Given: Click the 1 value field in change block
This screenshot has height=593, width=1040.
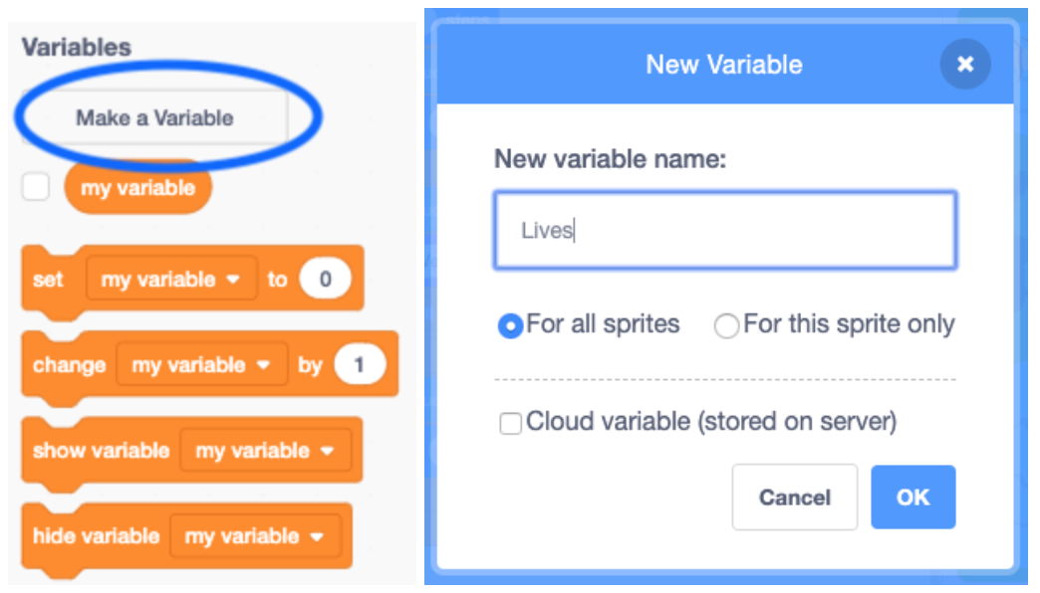Looking at the screenshot, I should (360, 364).
